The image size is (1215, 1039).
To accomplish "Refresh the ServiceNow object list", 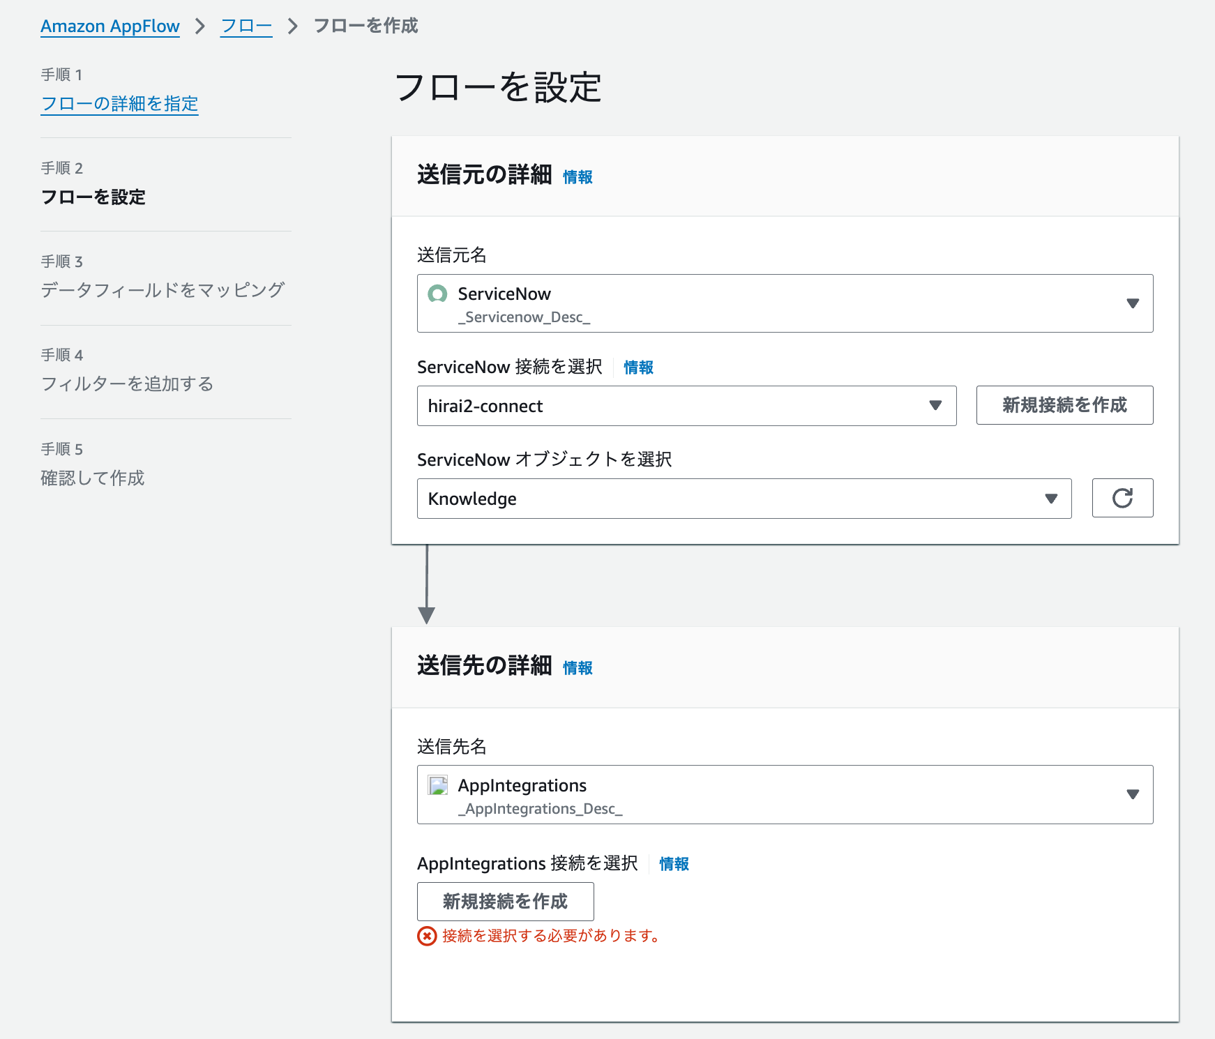I will 1122,498.
